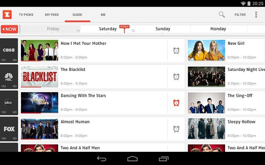This screenshot has height=165, width=265.
Task: Open The Blacklist title text
Action: pos(73,69)
